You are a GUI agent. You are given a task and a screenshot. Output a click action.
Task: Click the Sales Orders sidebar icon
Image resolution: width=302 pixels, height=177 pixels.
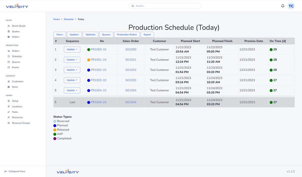tap(9, 37)
